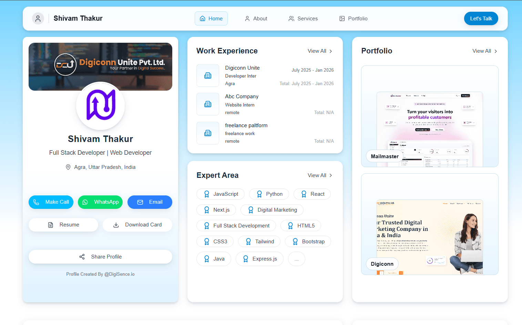This screenshot has width=522, height=325.
Task: Open the Mailmaster portfolio thumbnail
Action: (x=430, y=116)
